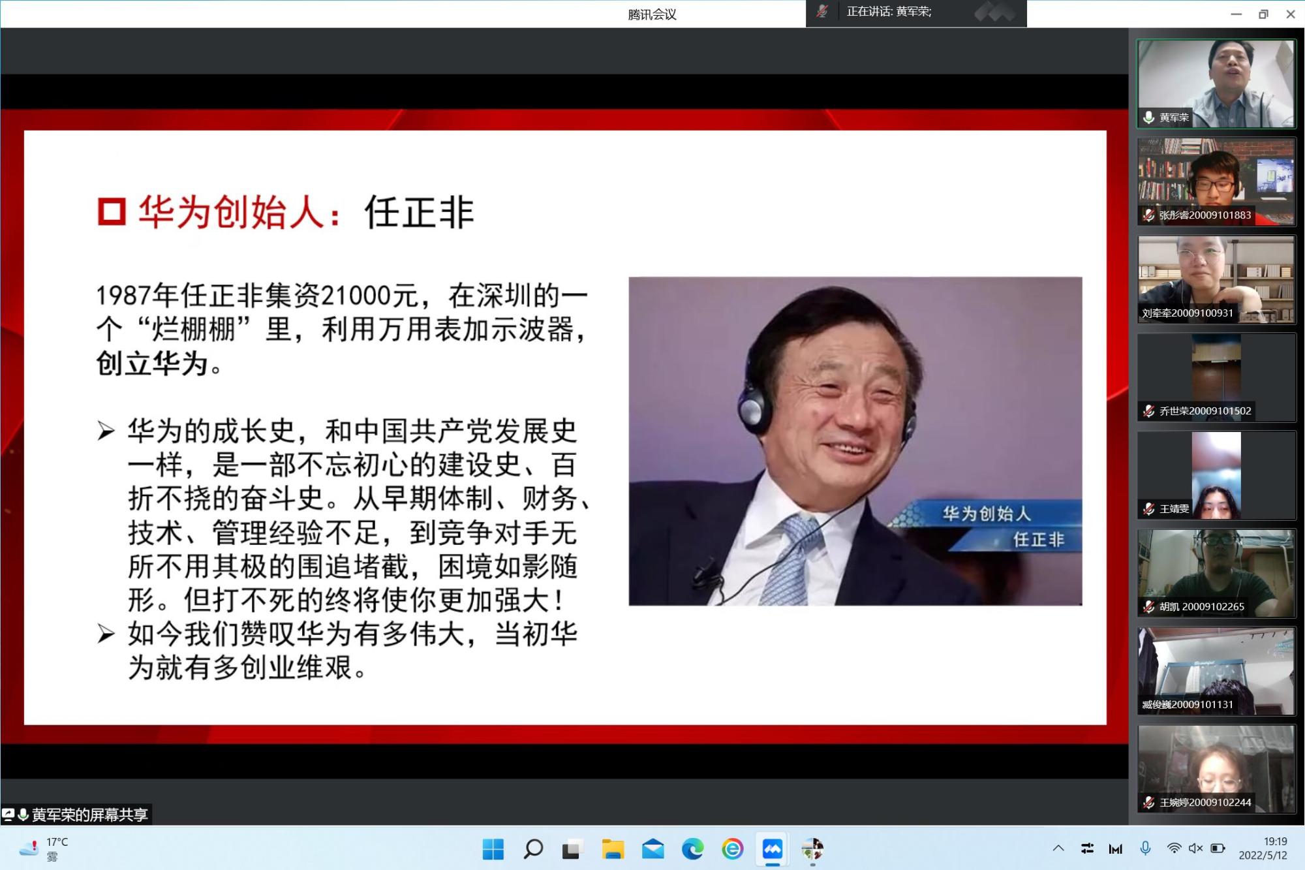Launch File Explorer from taskbar
The image size is (1305, 870).
(613, 849)
